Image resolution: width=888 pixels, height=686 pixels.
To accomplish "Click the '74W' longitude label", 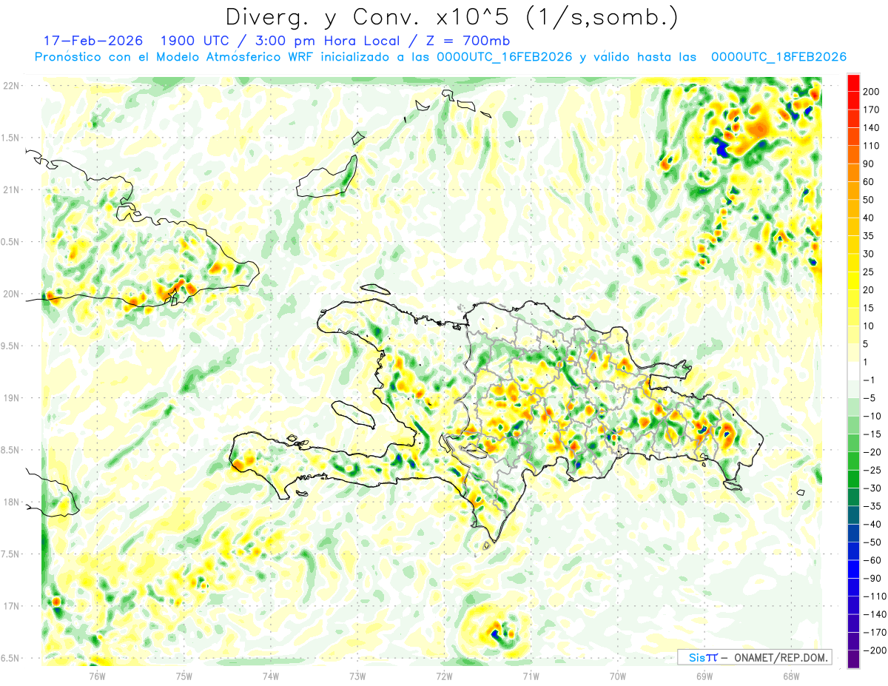I will click(x=270, y=676).
